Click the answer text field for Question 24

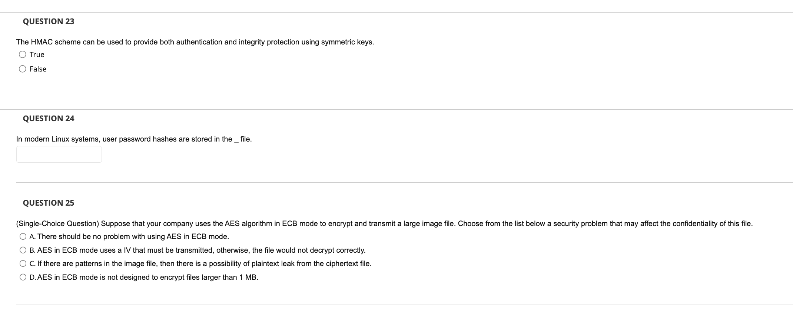pos(59,154)
